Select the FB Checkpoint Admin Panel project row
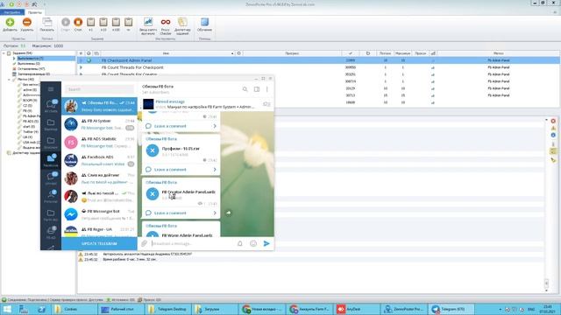The image size is (561, 315). point(318,60)
